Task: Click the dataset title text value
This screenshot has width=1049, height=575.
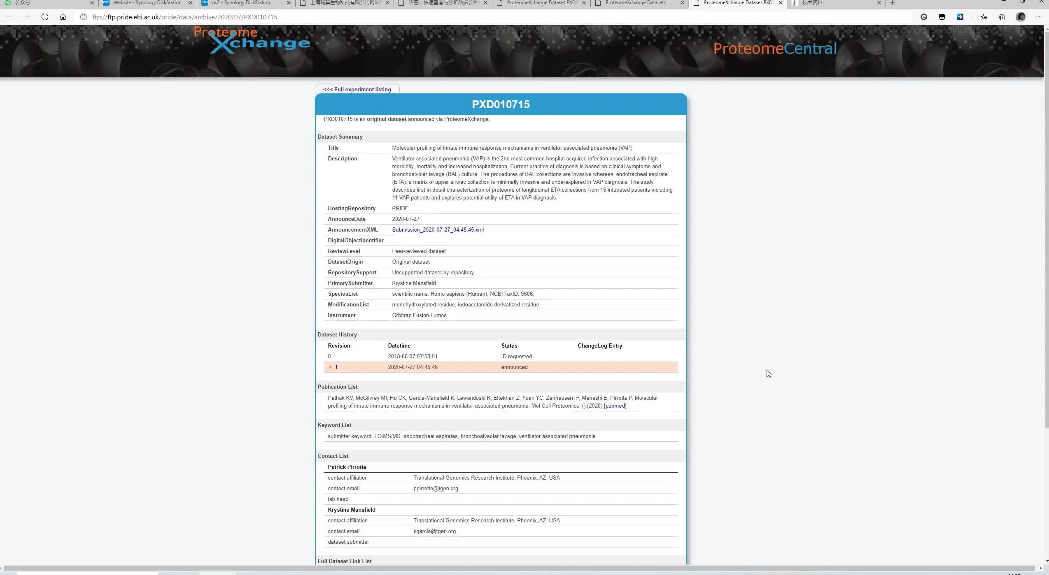Action: (512, 148)
